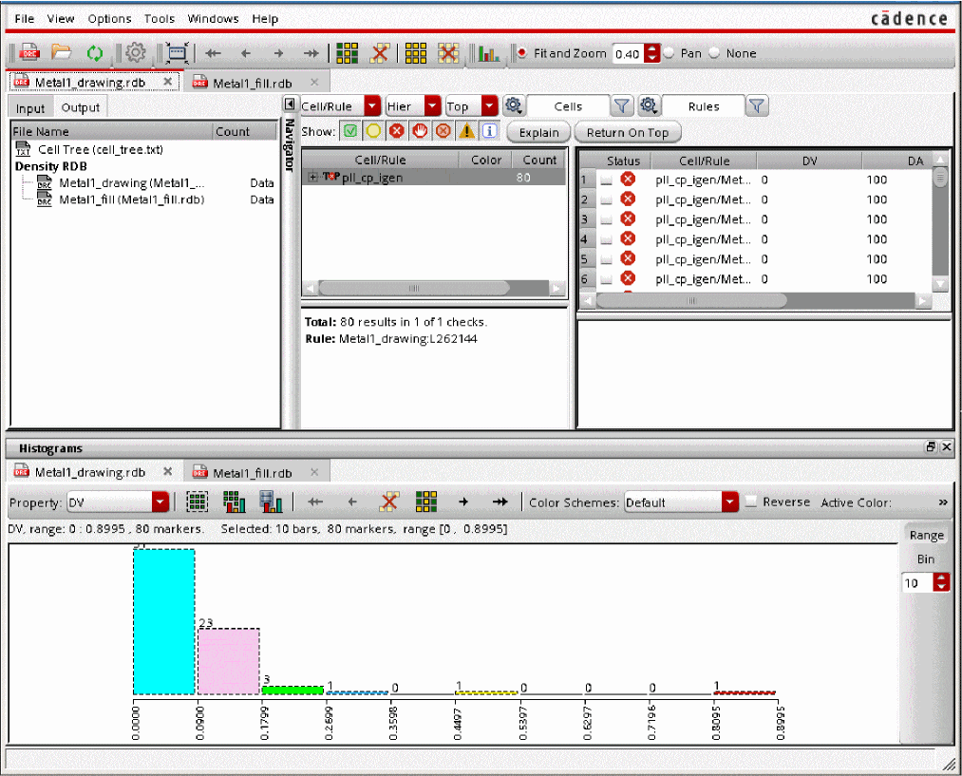The width and height of the screenshot is (962, 776).
Task: Check status box of result row 1
Action: [606, 180]
